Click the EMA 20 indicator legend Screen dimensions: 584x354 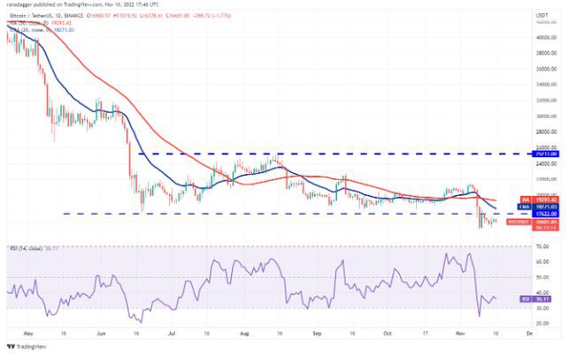35,28
